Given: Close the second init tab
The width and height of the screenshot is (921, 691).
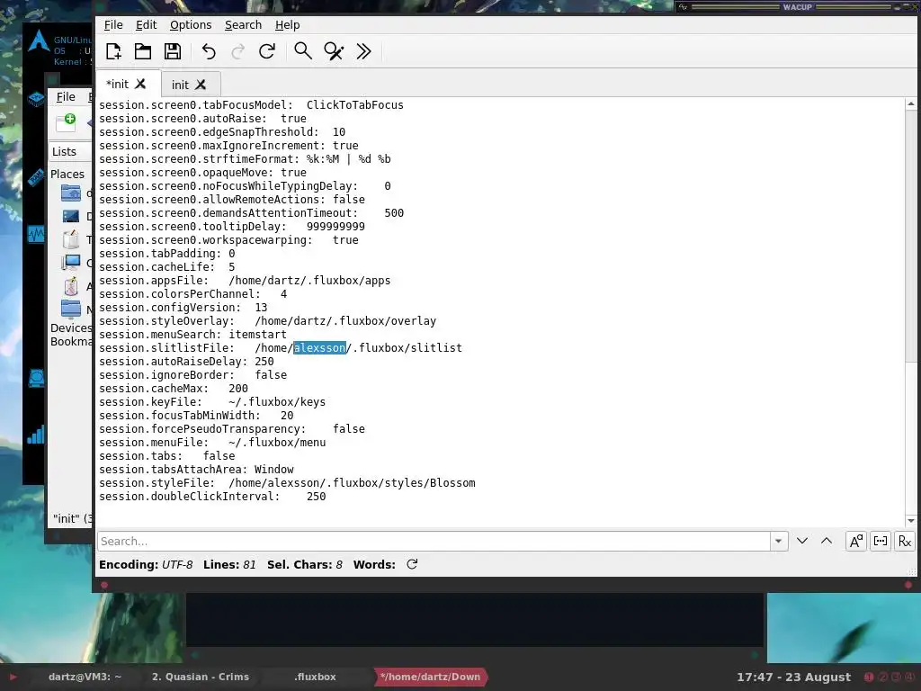Looking at the screenshot, I should 201,85.
